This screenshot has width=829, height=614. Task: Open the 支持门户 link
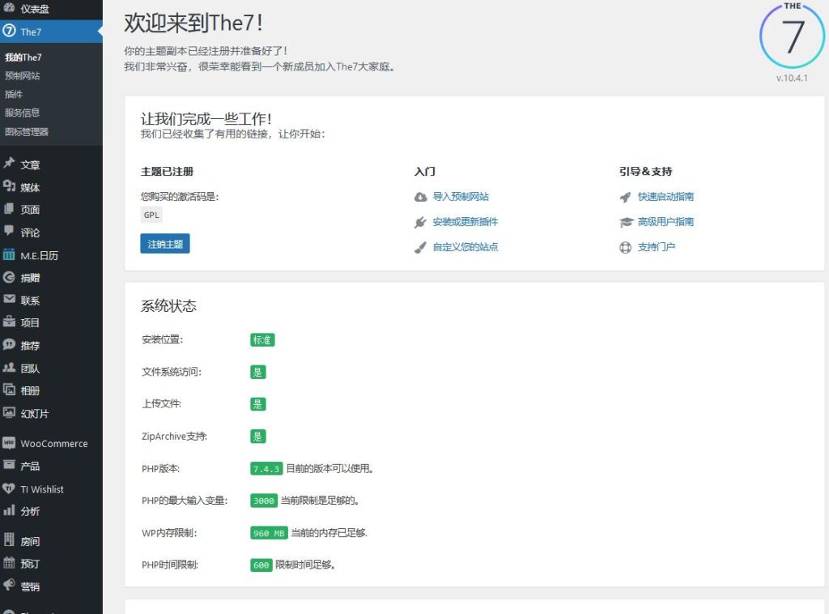point(656,247)
